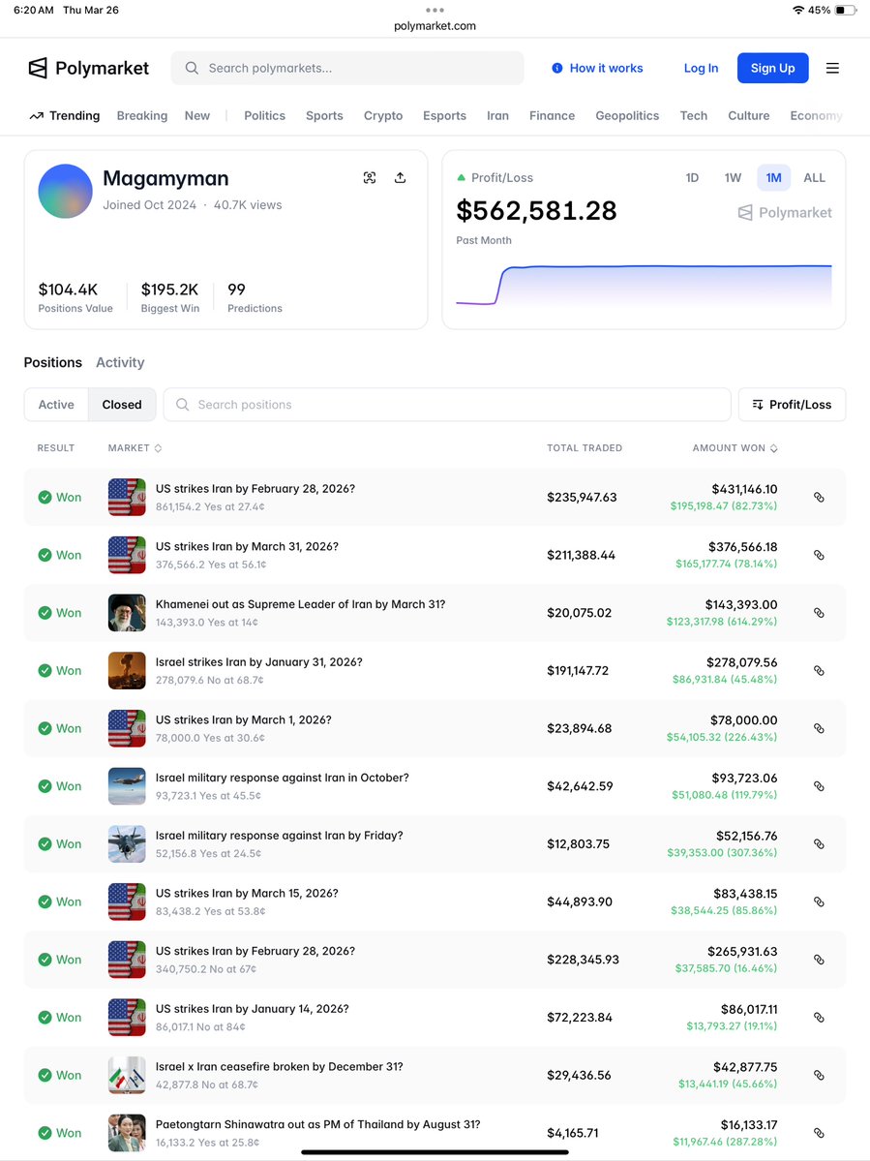The width and height of the screenshot is (870, 1161).
Task: Open Khamenei out as Supreme Leader market
Action: click(300, 605)
